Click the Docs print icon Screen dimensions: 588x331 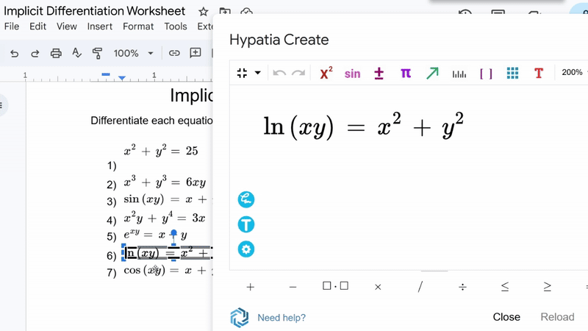click(56, 53)
